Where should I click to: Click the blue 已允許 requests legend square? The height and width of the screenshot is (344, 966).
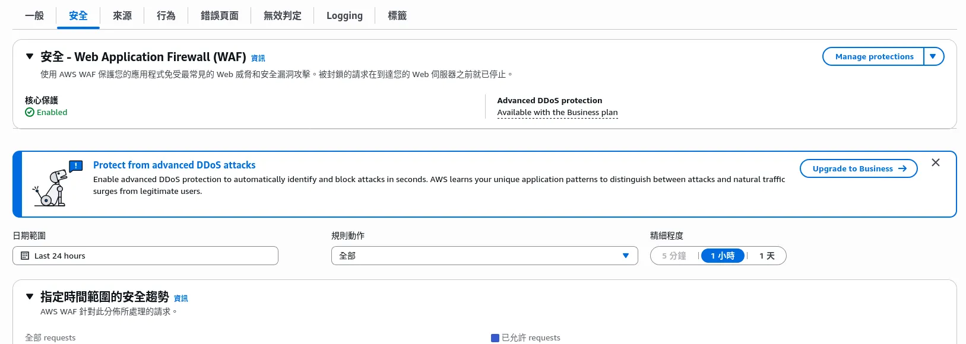[495, 338]
